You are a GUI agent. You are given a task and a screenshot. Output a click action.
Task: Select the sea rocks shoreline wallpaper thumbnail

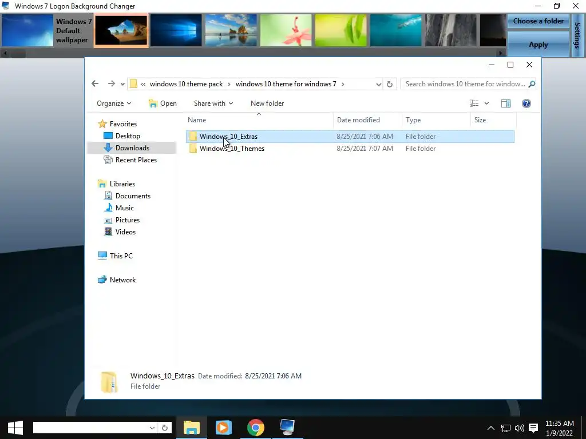pos(231,30)
